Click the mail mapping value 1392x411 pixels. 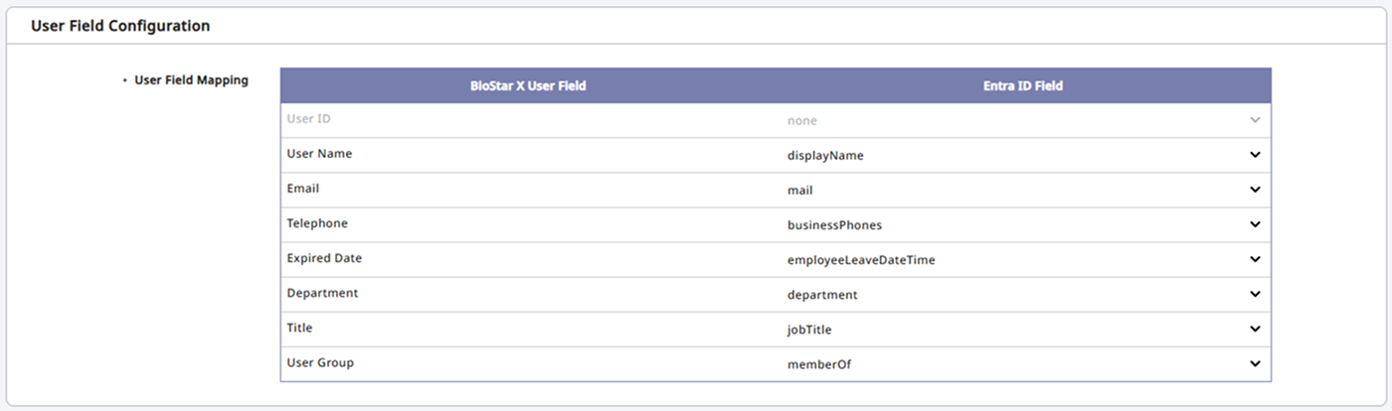[x=801, y=191]
